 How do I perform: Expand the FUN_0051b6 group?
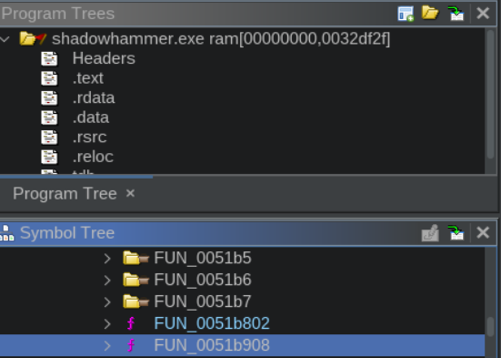click(x=107, y=281)
